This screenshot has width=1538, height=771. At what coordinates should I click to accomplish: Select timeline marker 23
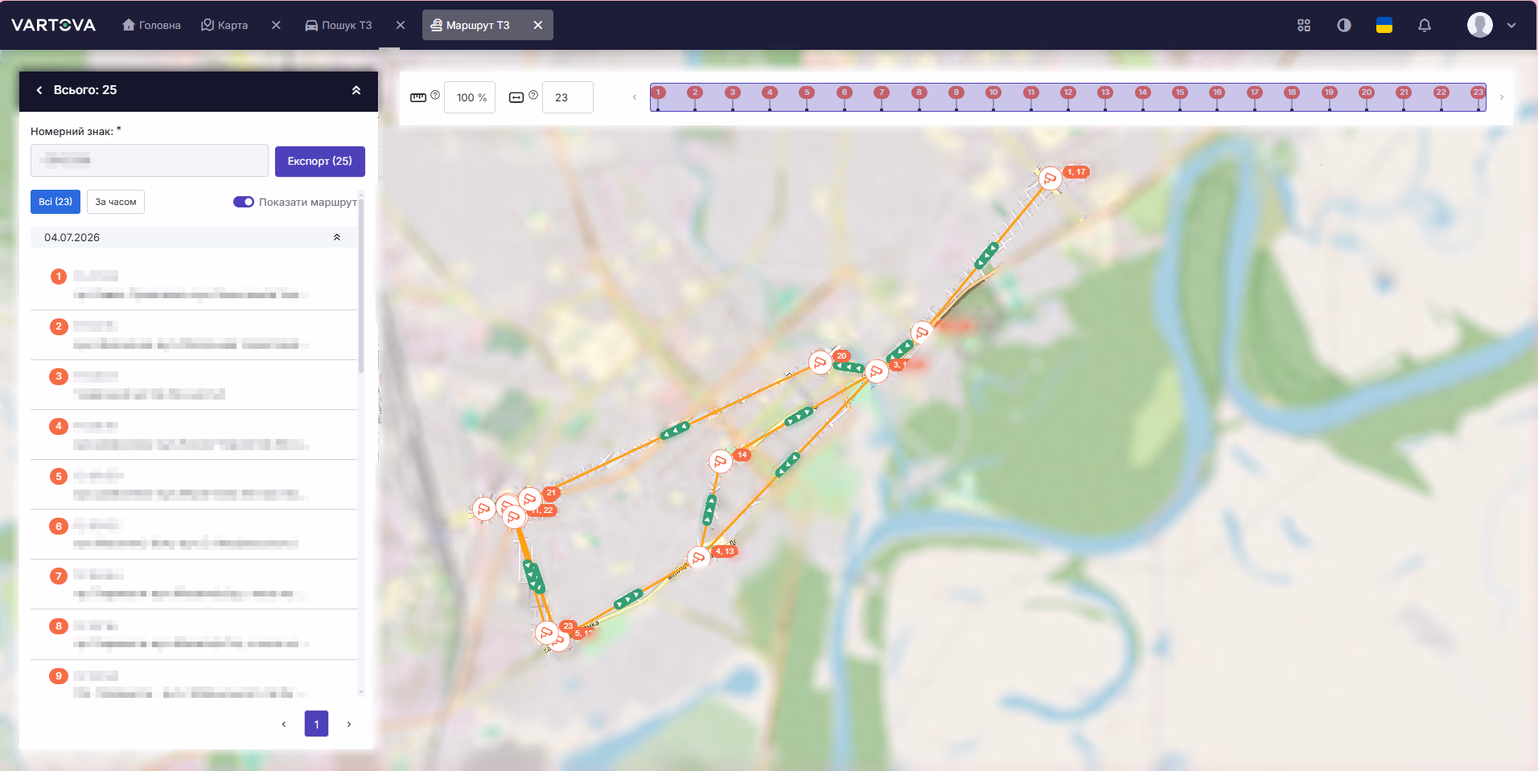(x=1478, y=92)
